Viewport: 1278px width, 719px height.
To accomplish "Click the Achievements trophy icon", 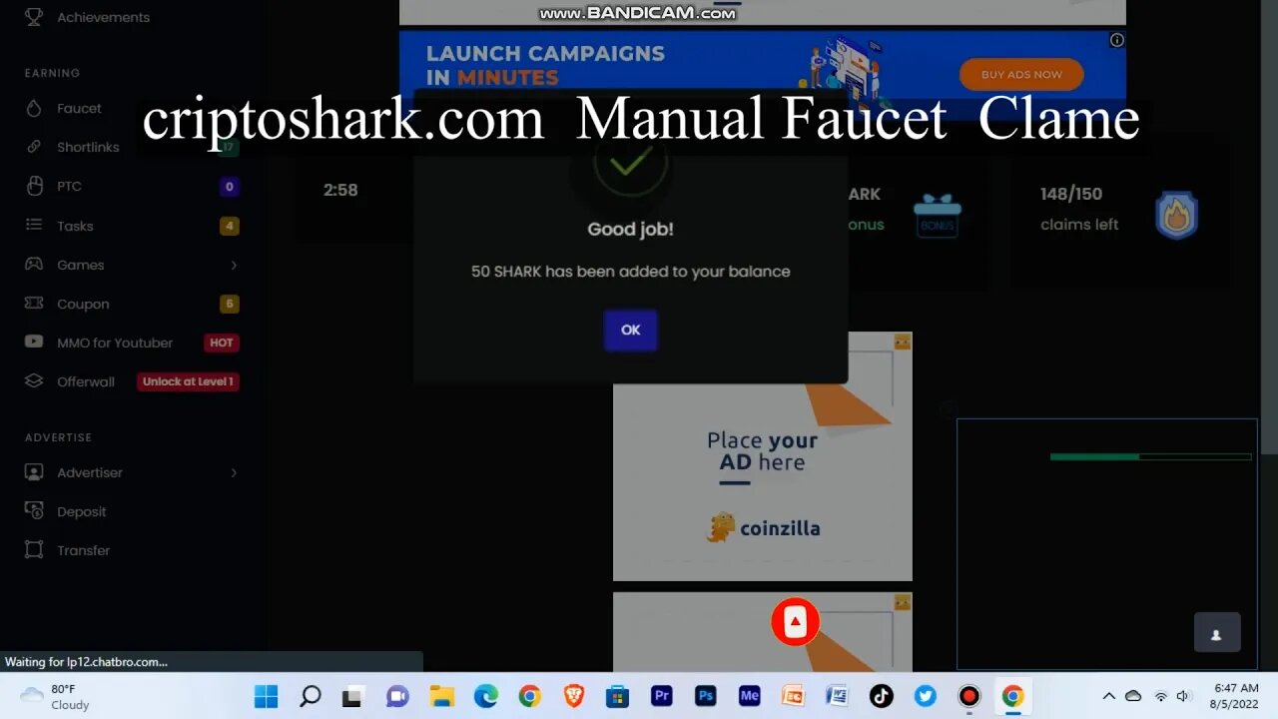I will 34,17.
